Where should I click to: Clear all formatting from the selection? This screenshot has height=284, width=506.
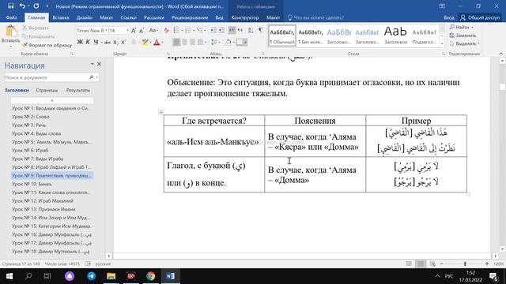167,31
